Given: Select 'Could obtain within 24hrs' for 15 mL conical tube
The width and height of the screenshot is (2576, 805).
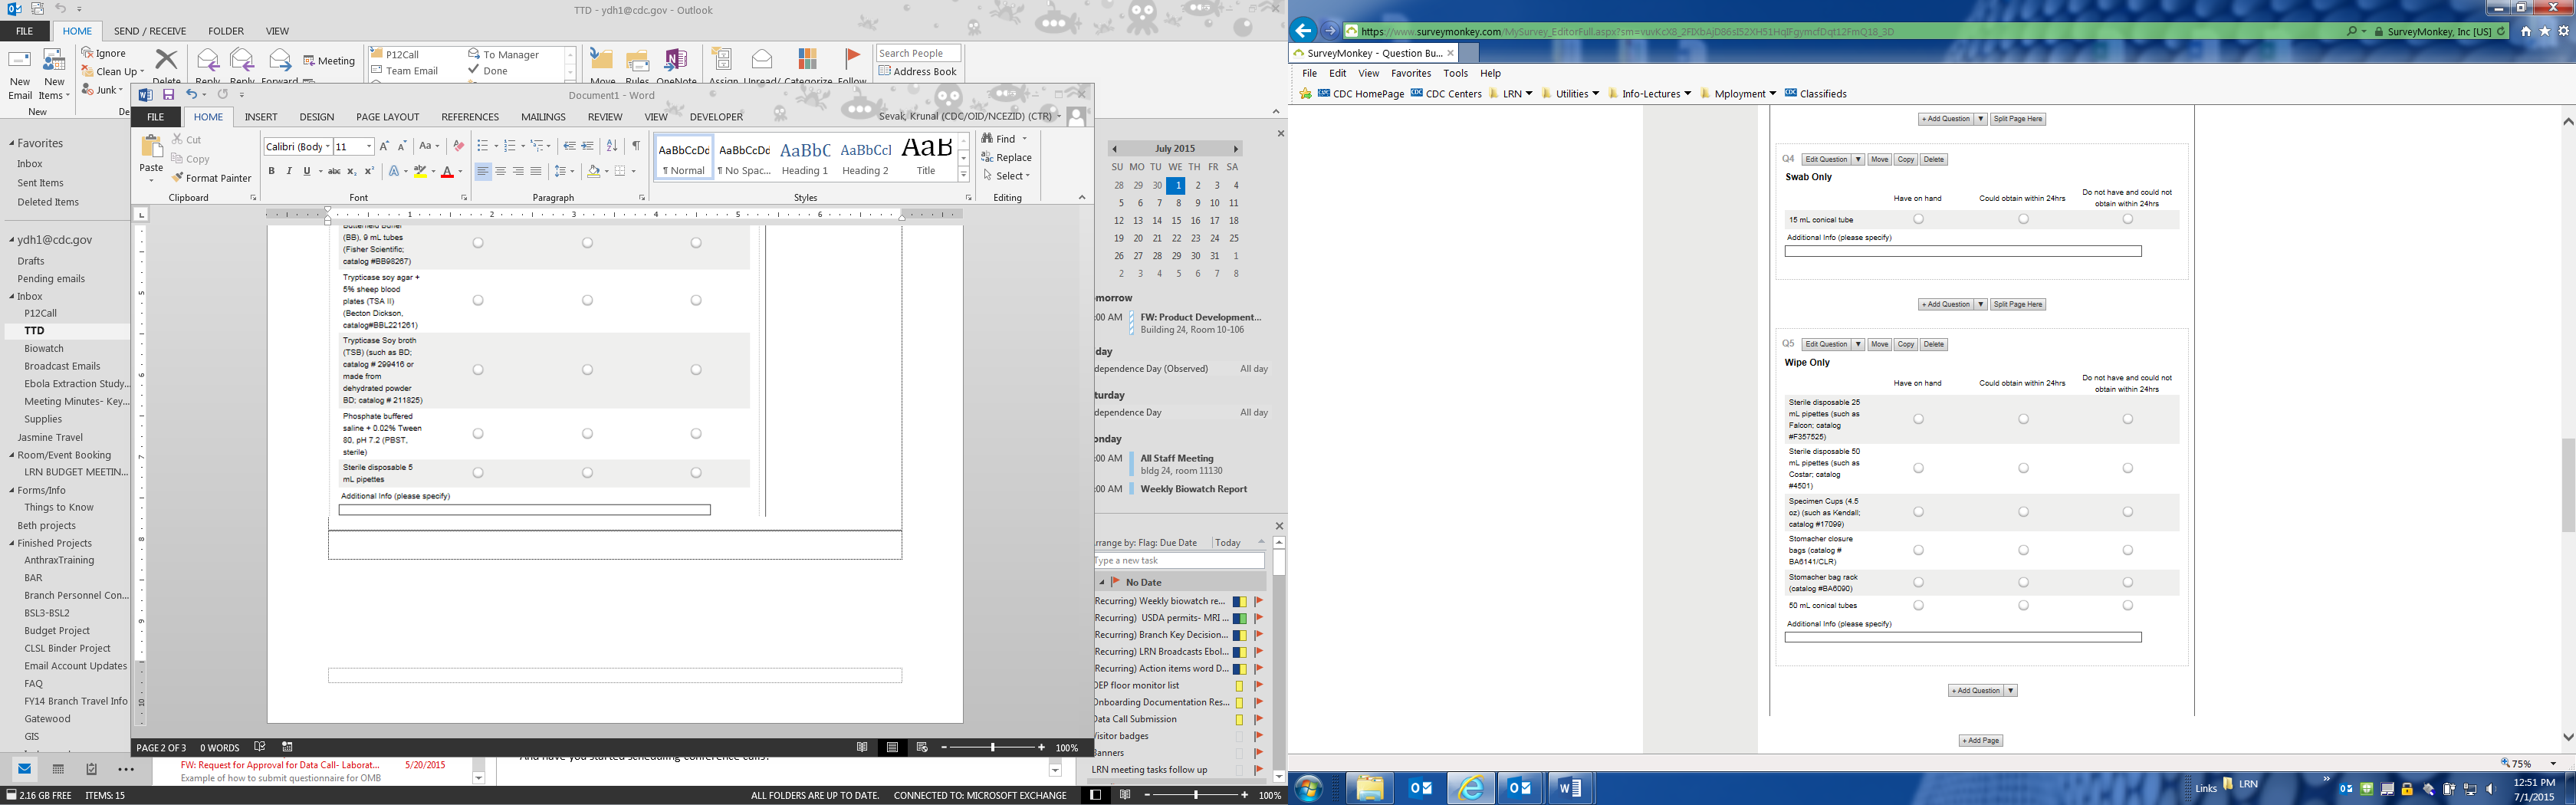Looking at the screenshot, I should tap(2023, 219).
